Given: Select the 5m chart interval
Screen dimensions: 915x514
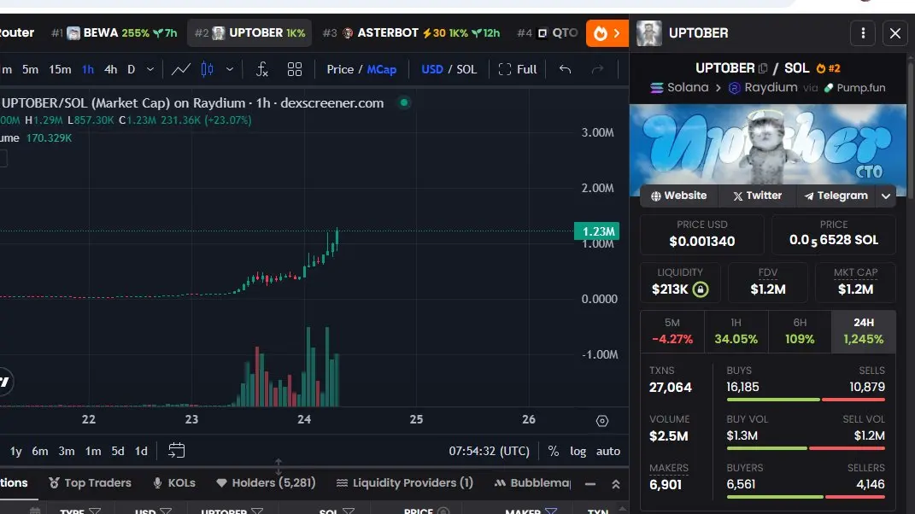Looking at the screenshot, I should coord(31,69).
